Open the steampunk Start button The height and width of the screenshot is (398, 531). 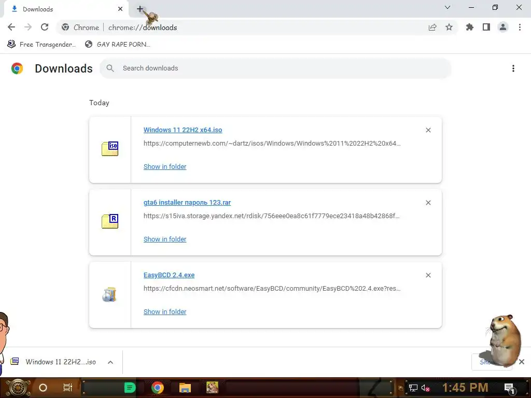coord(18,388)
